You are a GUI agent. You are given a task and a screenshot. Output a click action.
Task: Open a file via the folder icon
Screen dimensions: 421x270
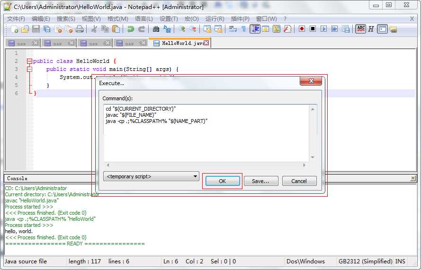(x=25, y=29)
